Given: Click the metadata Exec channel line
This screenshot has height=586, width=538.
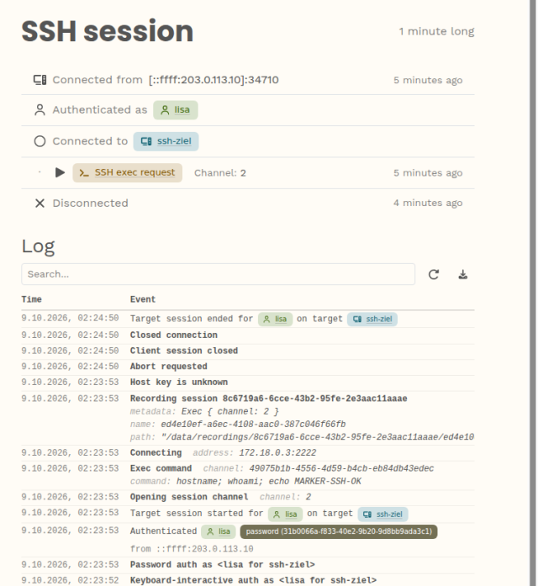Looking at the screenshot, I should (204, 411).
